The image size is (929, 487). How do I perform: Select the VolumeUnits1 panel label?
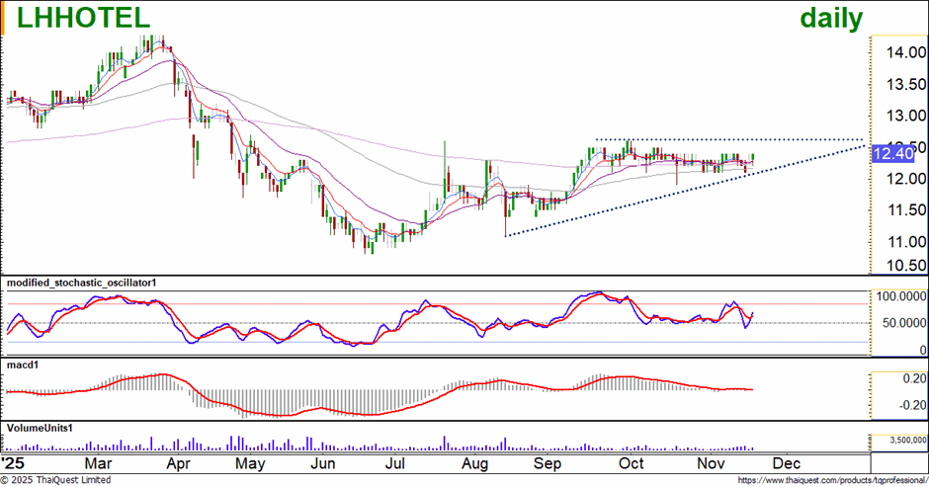tap(40, 428)
